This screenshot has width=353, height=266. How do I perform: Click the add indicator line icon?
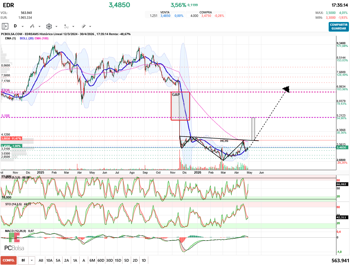pos(66,26)
